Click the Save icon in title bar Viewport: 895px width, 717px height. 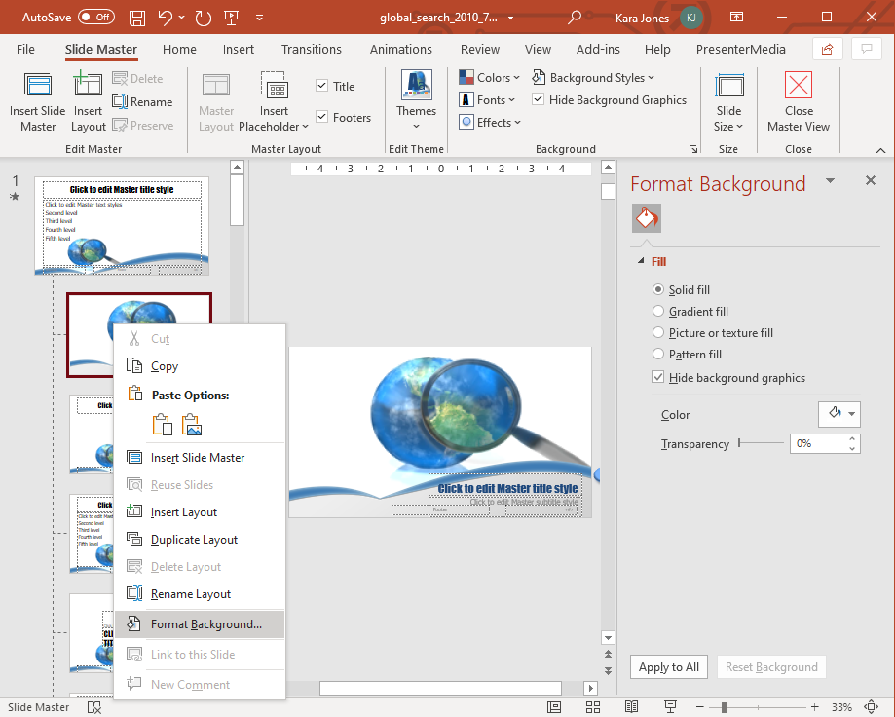point(137,18)
